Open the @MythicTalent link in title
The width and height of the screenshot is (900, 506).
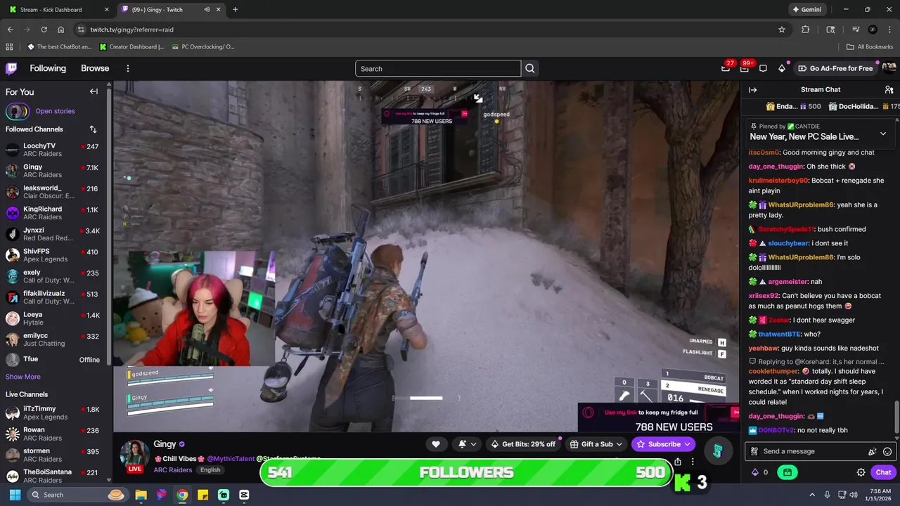pos(231,459)
